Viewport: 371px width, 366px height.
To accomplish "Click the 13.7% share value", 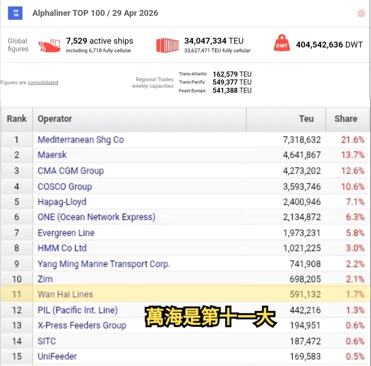I will [352, 155].
